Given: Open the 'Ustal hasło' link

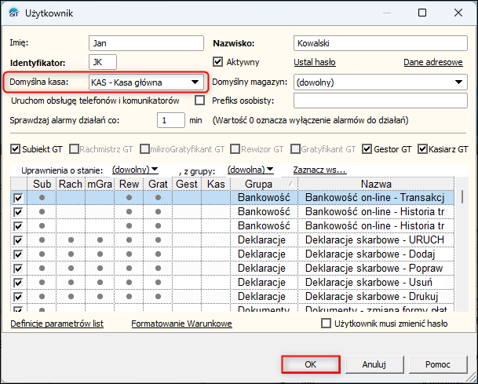Looking at the screenshot, I should pos(315,61).
